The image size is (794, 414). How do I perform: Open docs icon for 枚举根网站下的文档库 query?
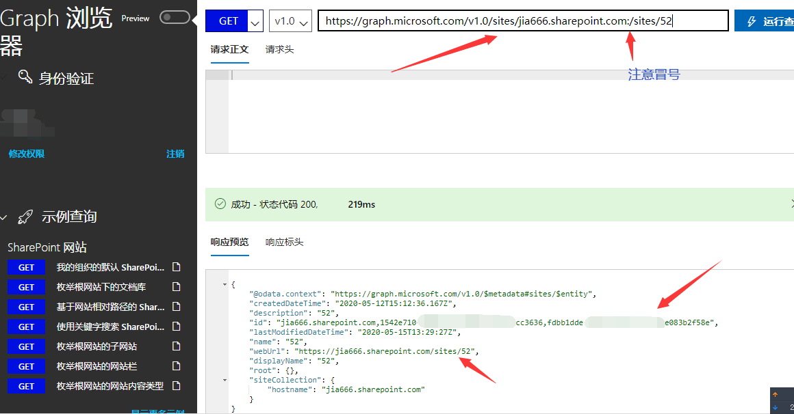point(176,287)
